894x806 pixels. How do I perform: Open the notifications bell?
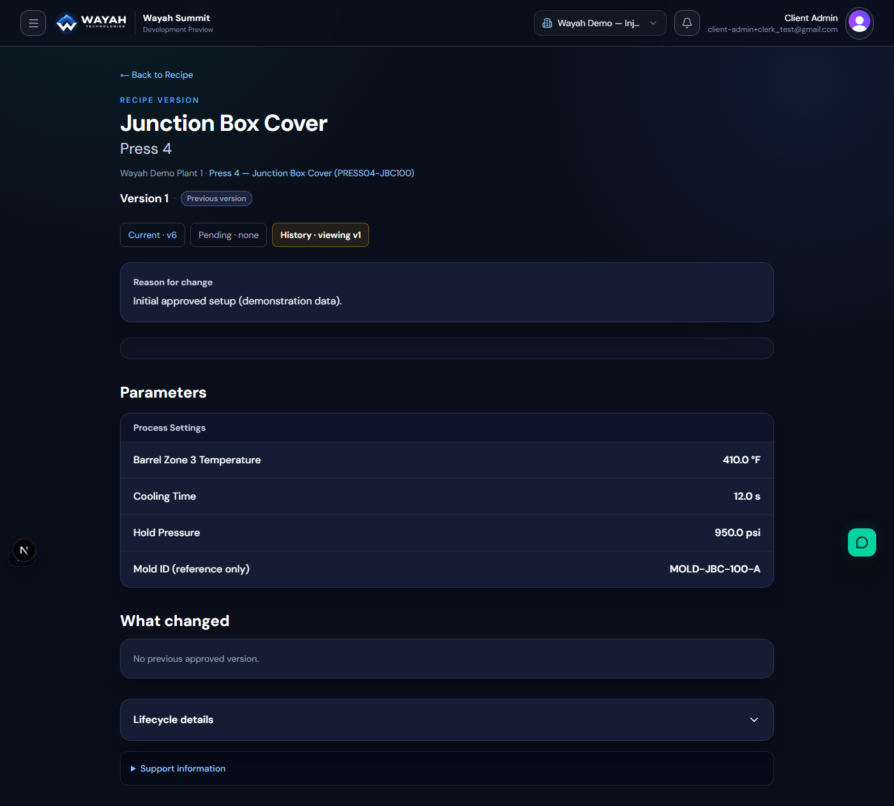687,23
